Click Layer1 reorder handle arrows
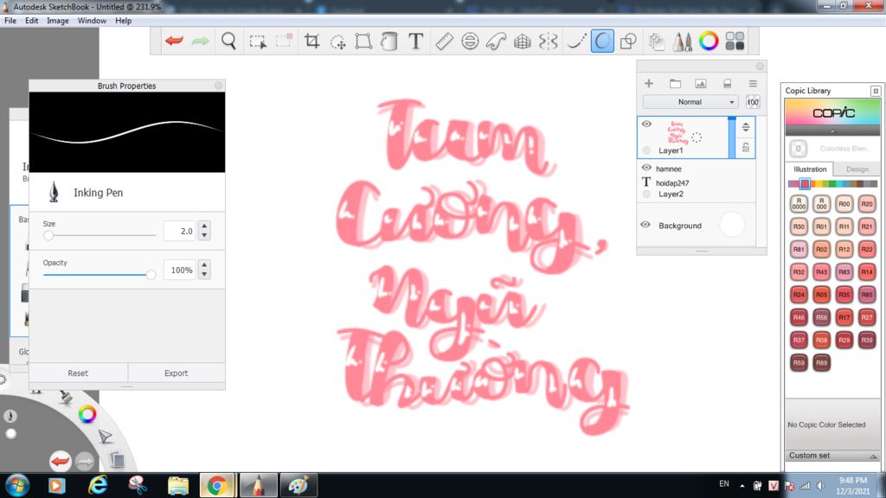The height and width of the screenshot is (498, 886). coord(746,126)
